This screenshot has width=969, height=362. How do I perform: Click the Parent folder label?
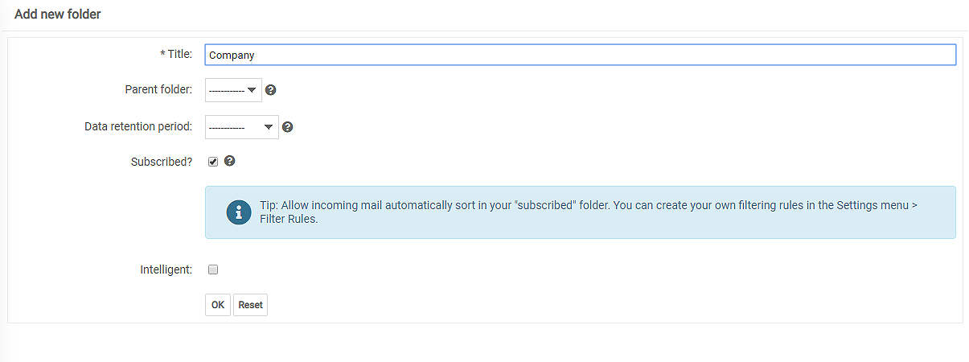[x=158, y=90]
